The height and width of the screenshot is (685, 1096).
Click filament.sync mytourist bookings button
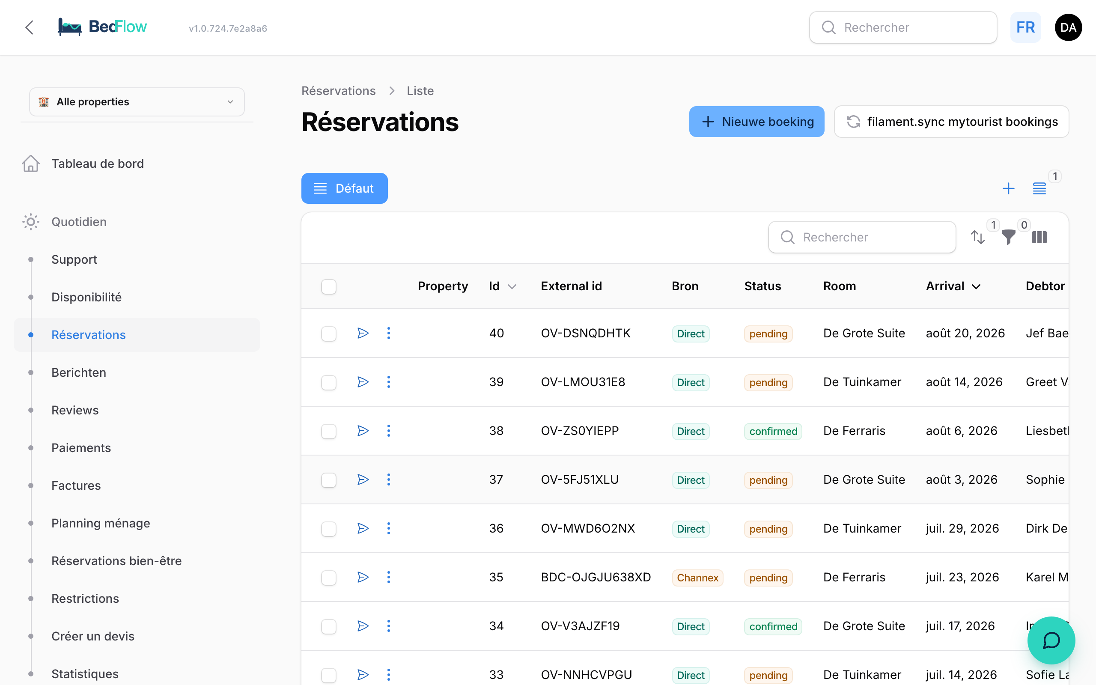(x=952, y=122)
